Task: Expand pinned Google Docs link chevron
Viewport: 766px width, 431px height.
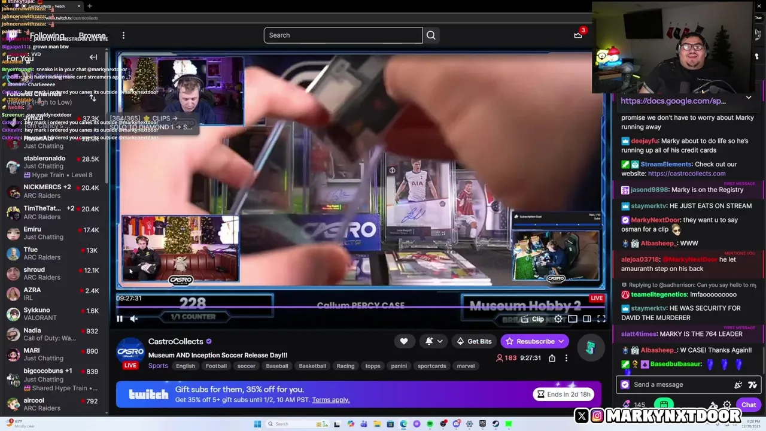Action: pos(748,98)
